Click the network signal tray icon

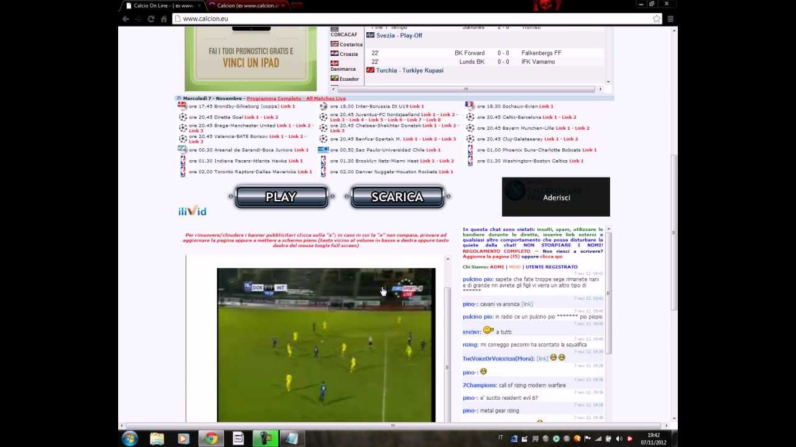598,439
